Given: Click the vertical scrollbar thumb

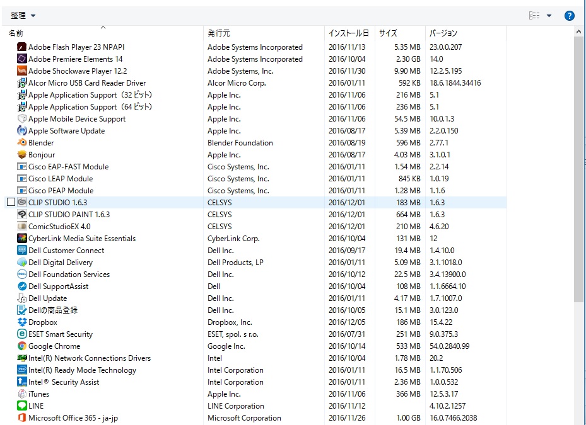Looking at the screenshot, I should click(x=579, y=170).
